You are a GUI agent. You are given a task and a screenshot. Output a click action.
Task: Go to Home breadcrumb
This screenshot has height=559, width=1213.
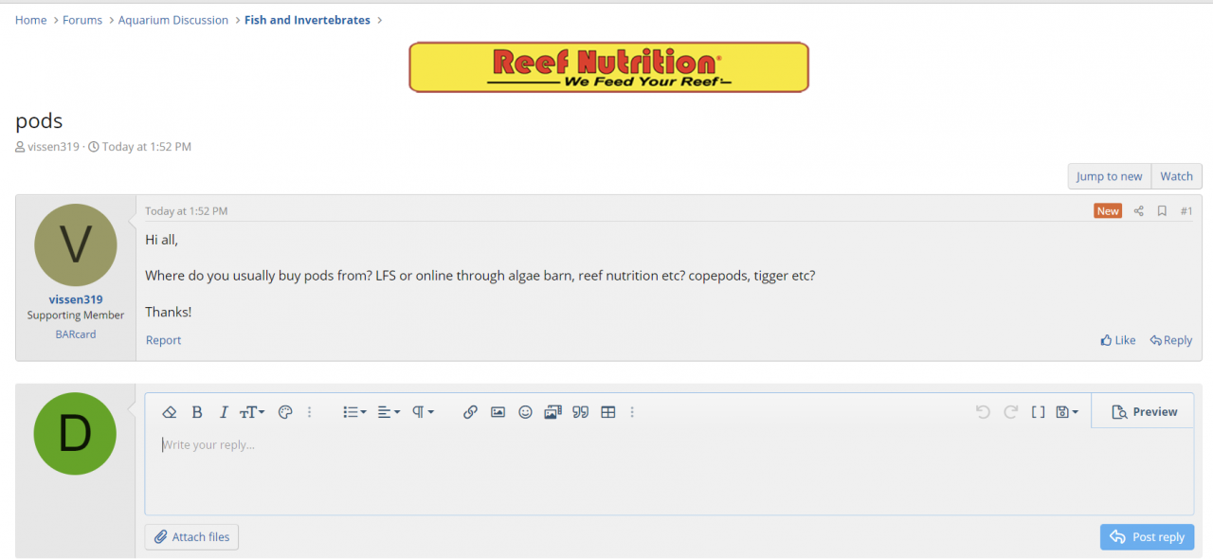coord(31,20)
